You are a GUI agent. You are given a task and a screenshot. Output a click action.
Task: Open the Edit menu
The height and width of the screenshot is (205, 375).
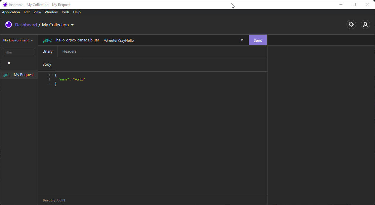27,12
